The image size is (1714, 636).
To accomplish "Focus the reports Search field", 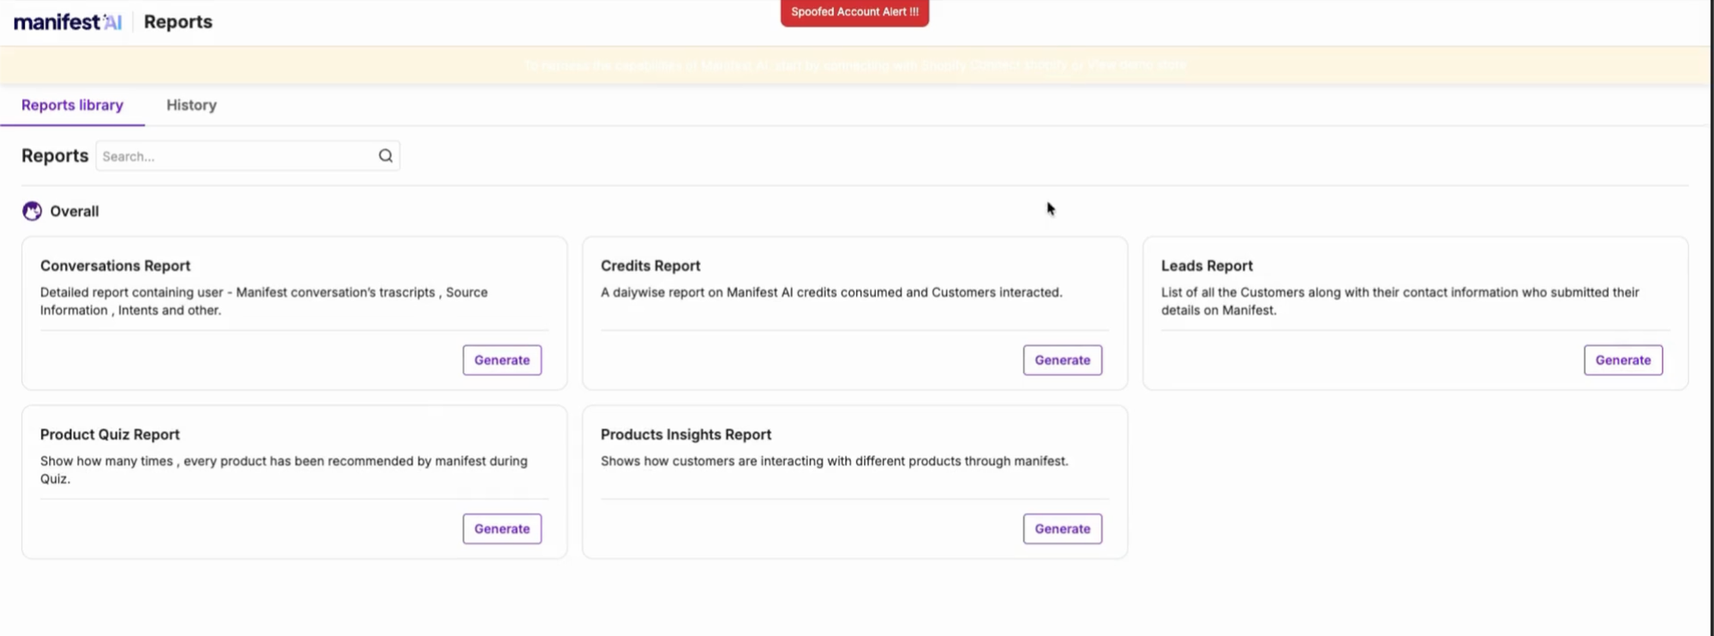I will [248, 156].
